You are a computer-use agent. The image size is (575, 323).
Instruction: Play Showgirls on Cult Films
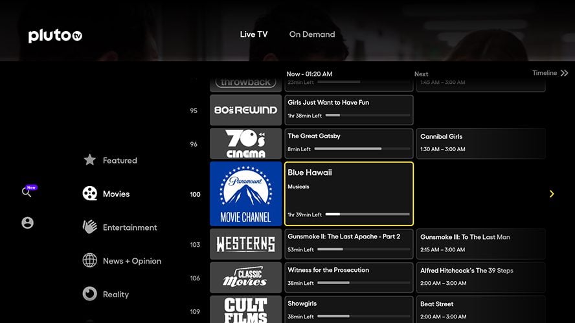click(349, 309)
